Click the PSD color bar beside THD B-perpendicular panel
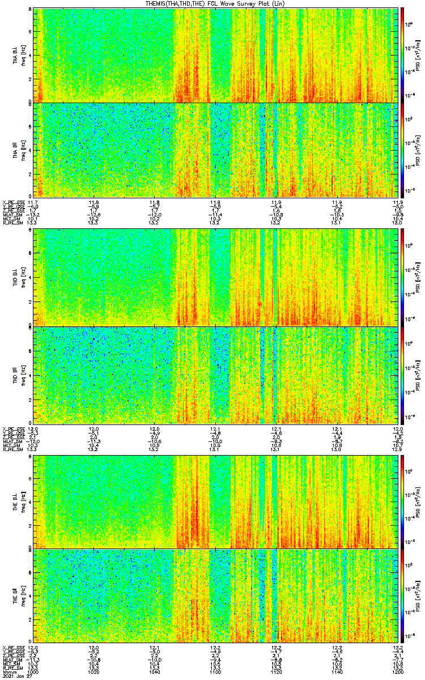Image resolution: width=425 pixels, height=680 pixels. [x=402, y=278]
